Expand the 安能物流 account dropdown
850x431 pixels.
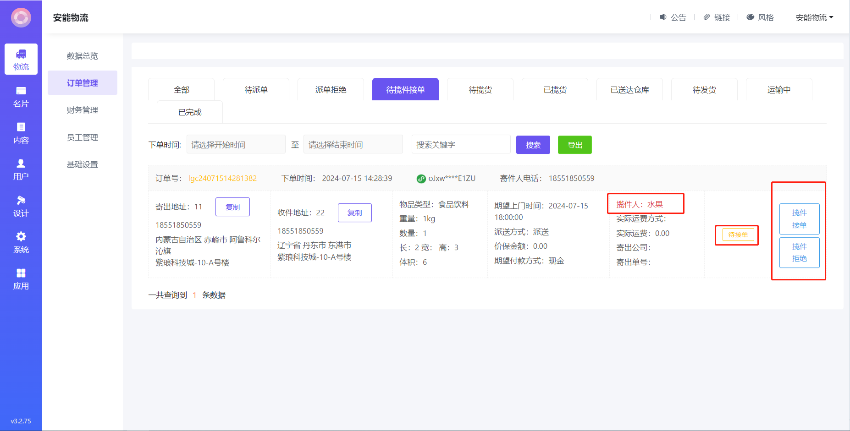pos(814,17)
